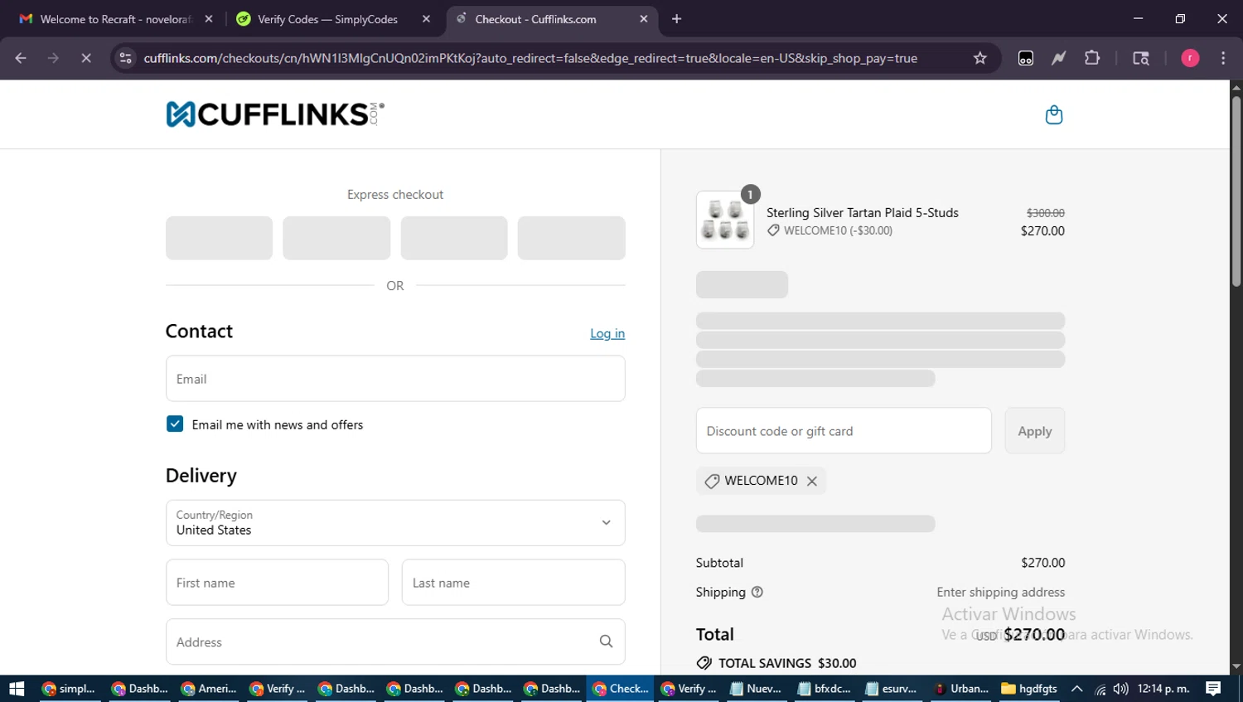Click the Apply discount button
The height and width of the screenshot is (702, 1243).
[1034, 431]
